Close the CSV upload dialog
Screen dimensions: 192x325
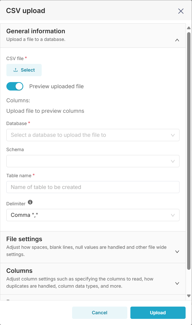coord(181,11)
